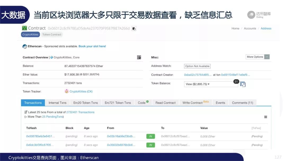Open contract creator address 0xba52c75764d6f5
The image size is (286, 161).
(198, 75)
